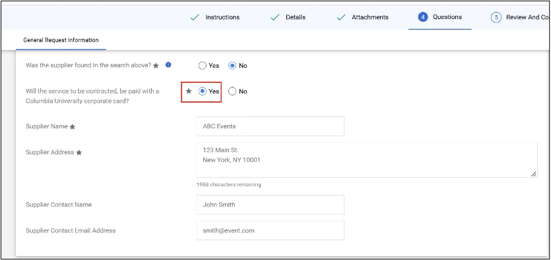Click the step 4 number circle icon
The width and height of the screenshot is (551, 260).
[x=423, y=17]
